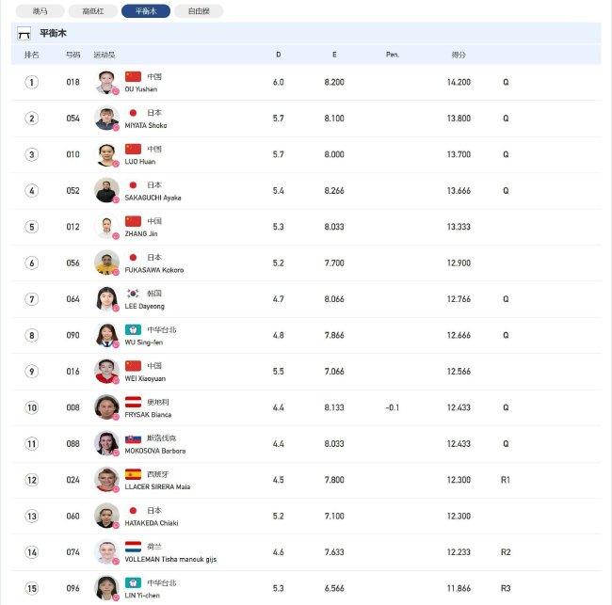This screenshot has height=605, width=612.
Task: Click the balance beam icon in header
Action: coord(24,34)
